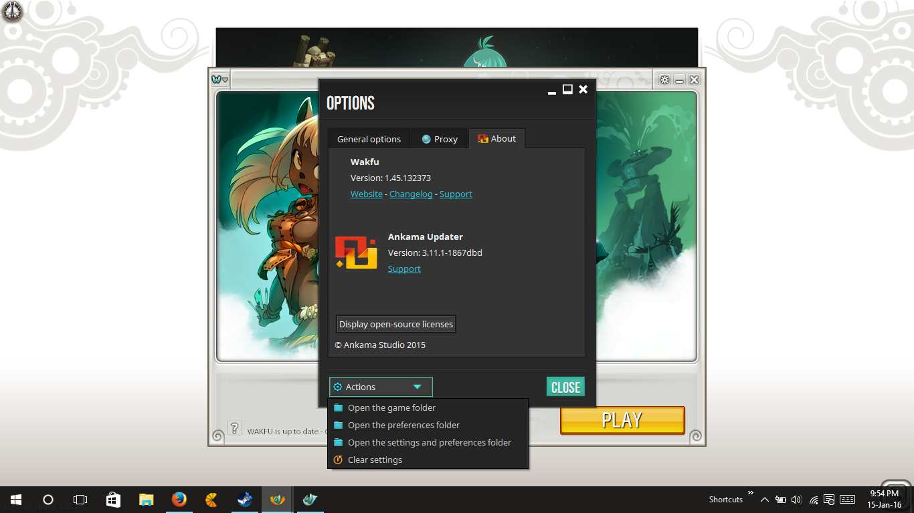Click the help question mark icon
Screen dimensions: 914x513
click(x=235, y=428)
